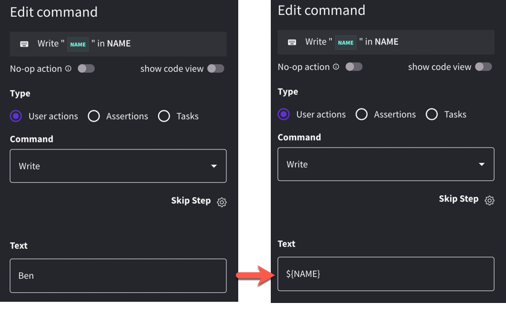
Task: Click Skip Step in the right panel
Action: point(458,199)
